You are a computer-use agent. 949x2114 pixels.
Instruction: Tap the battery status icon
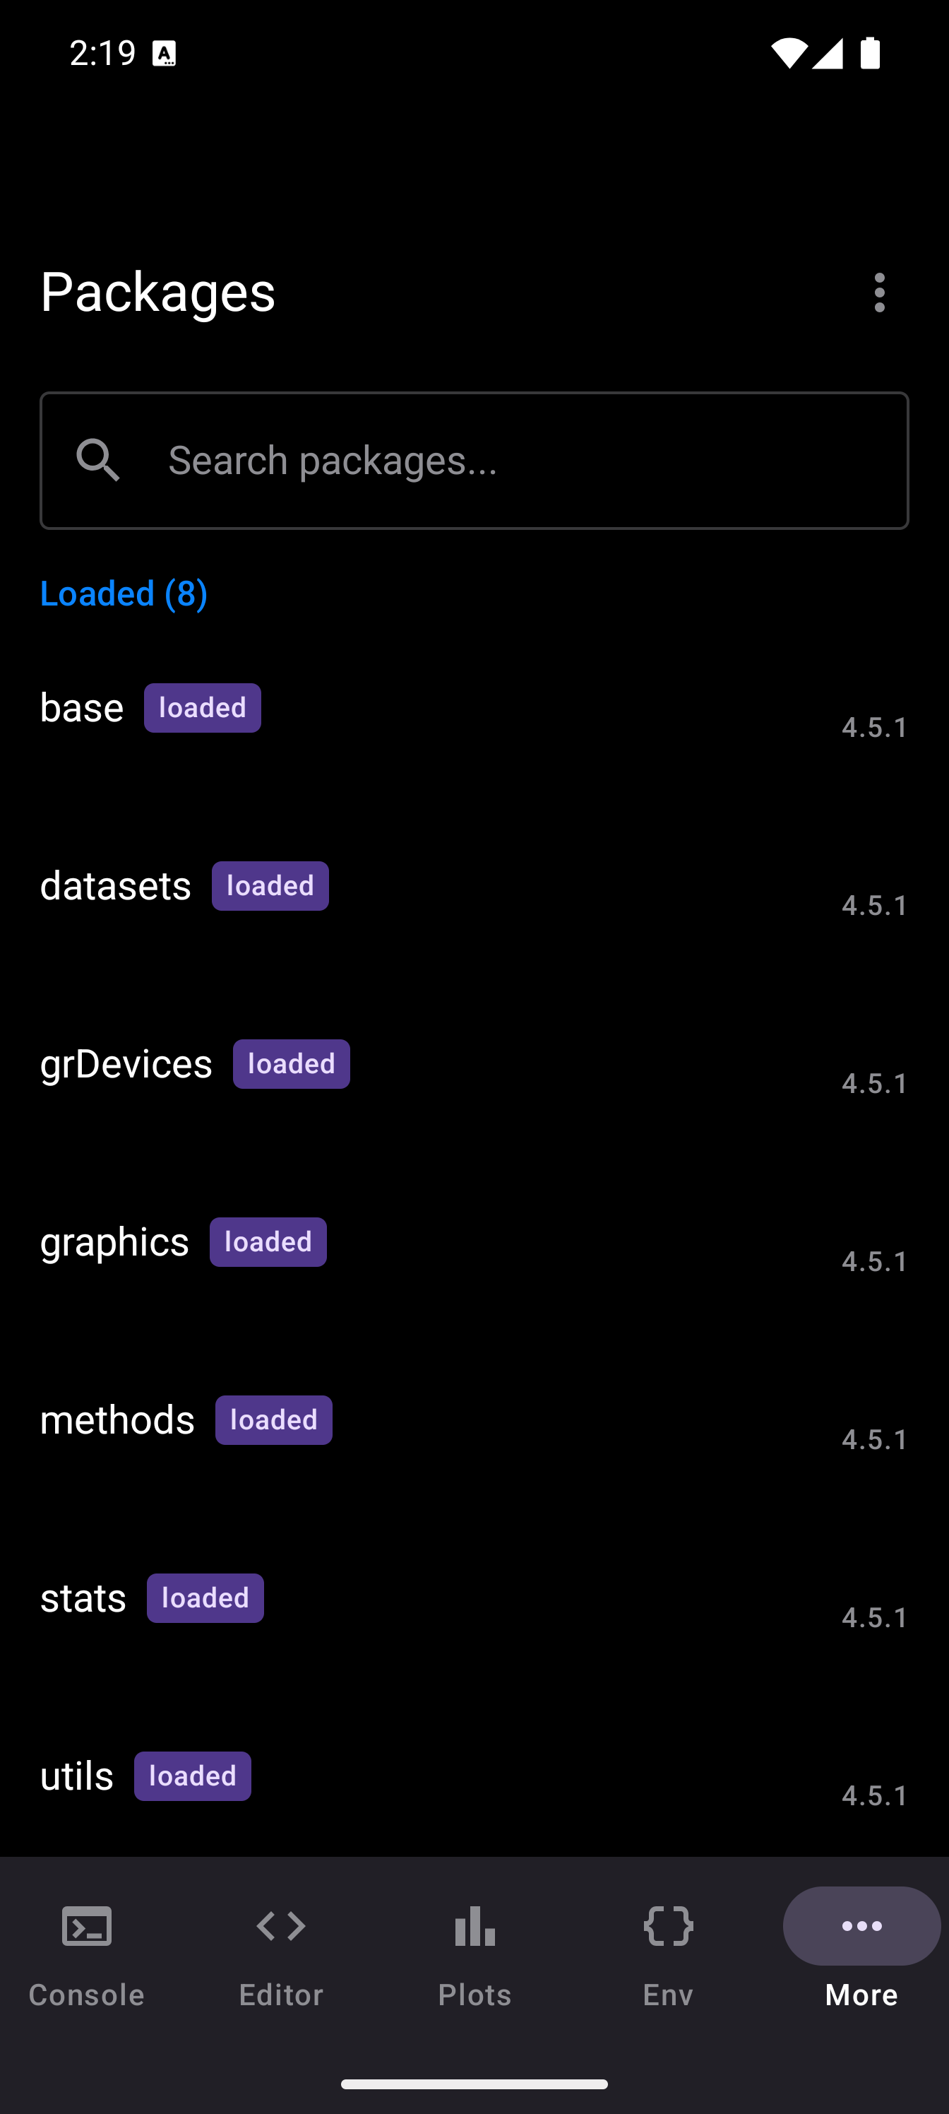point(870,53)
